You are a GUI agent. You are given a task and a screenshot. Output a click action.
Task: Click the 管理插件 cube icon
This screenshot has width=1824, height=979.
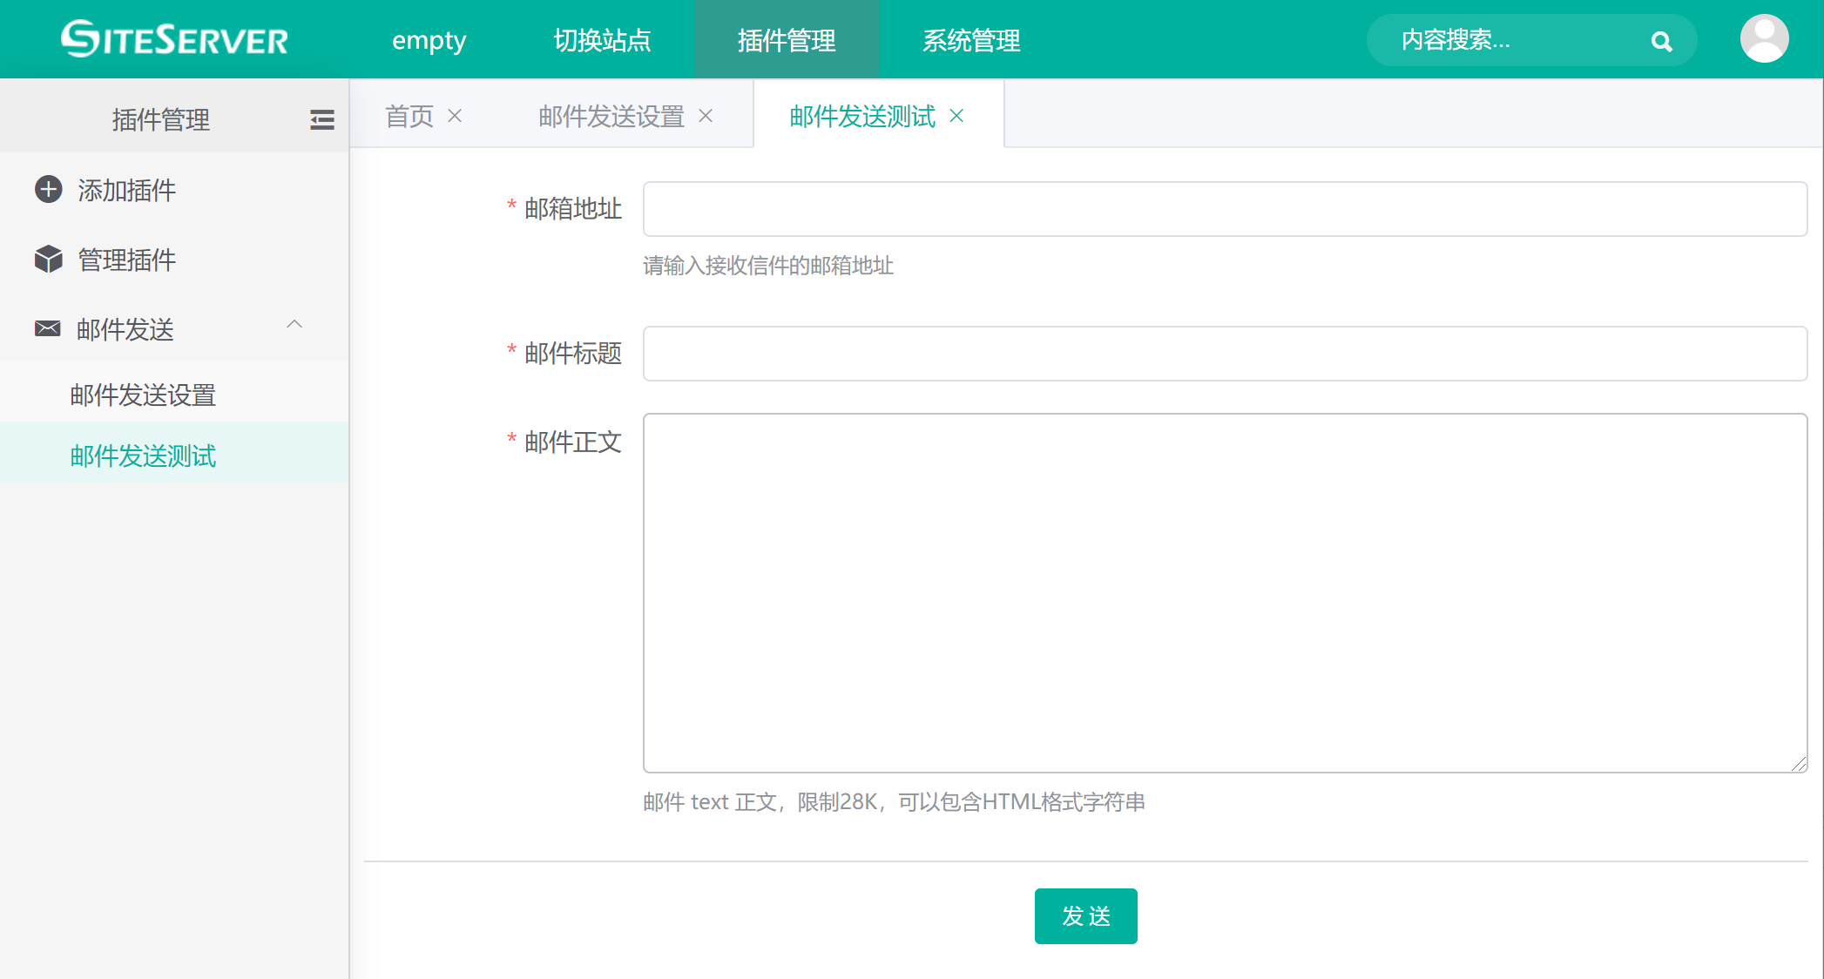coord(49,260)
